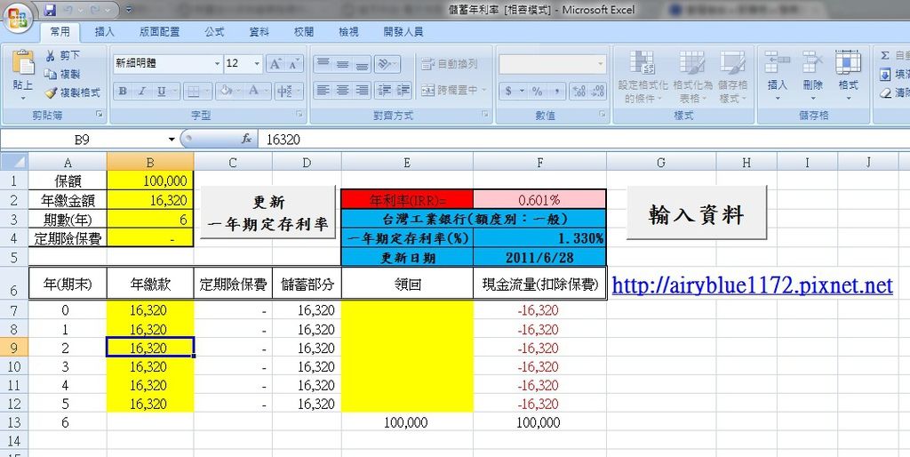910x457 pixels.
Task: Increase font size with large A icon
Action: click(x=275, y=64)
